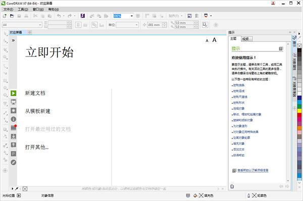Select the Pick tool in toolbox
Viewport: 303px width, 201px height.
pos(5,34)
